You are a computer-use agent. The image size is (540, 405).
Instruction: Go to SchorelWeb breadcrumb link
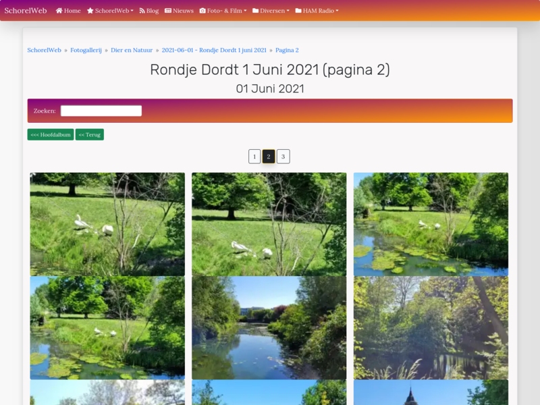[x=44, y=50]
